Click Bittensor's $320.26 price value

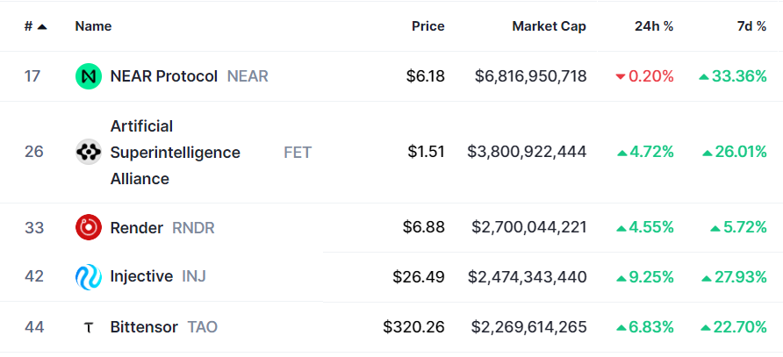[414, 327]
